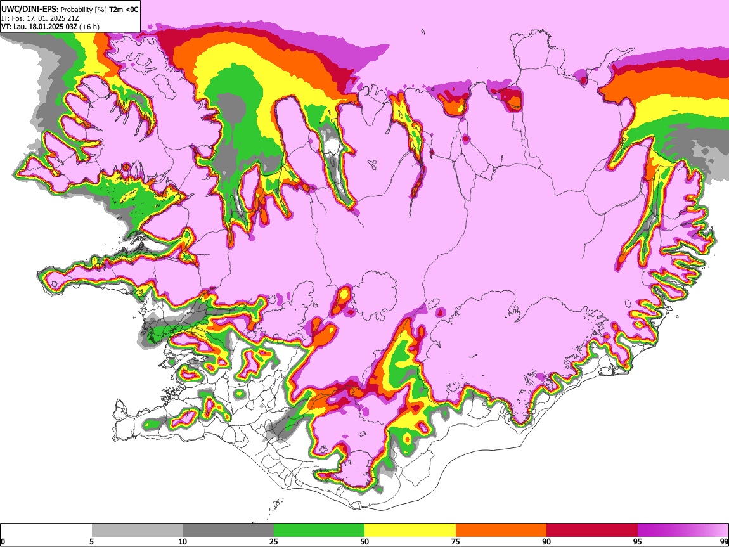
Task: Click the legend label '25'
Action: click(274, 542)
